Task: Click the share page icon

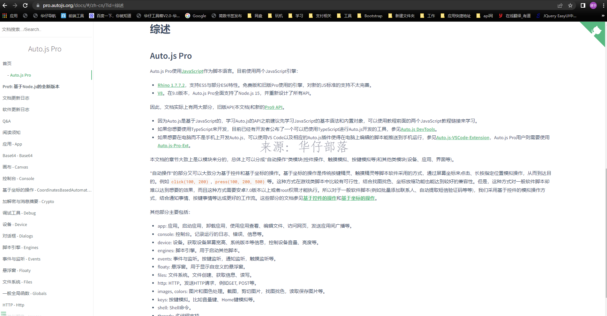Action: point(560,5)
